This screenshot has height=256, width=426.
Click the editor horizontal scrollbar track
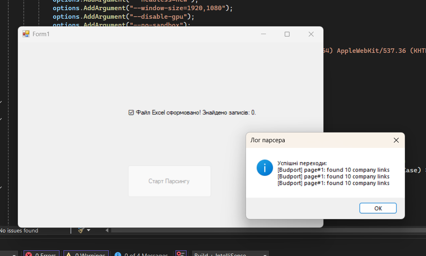(268, 230)
